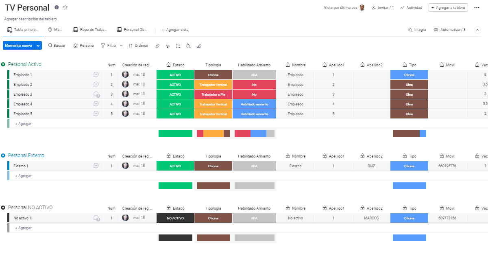
Task: Expand the Filtro dropdown arrow
Action: [x=121, y=46]
